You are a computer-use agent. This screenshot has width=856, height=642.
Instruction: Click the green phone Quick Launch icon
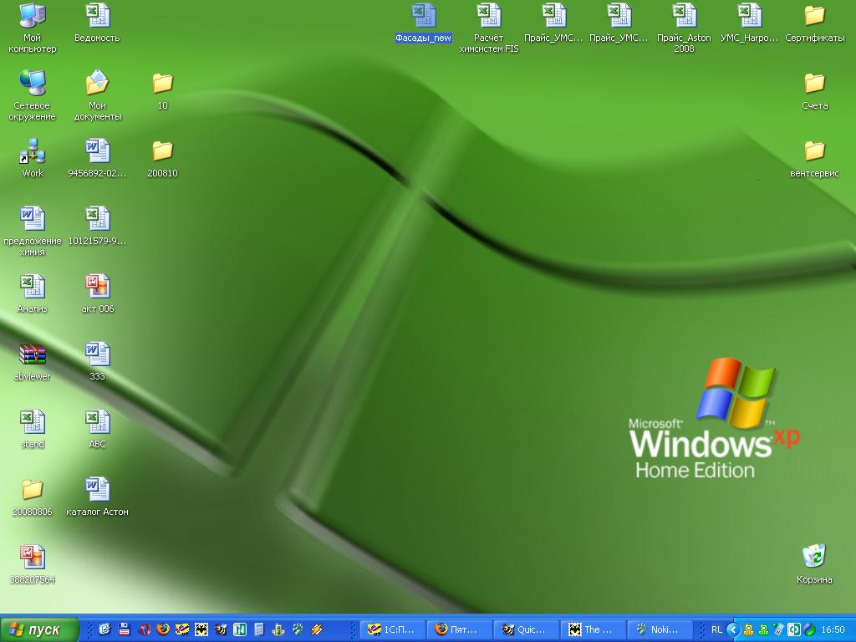(278, 629)
